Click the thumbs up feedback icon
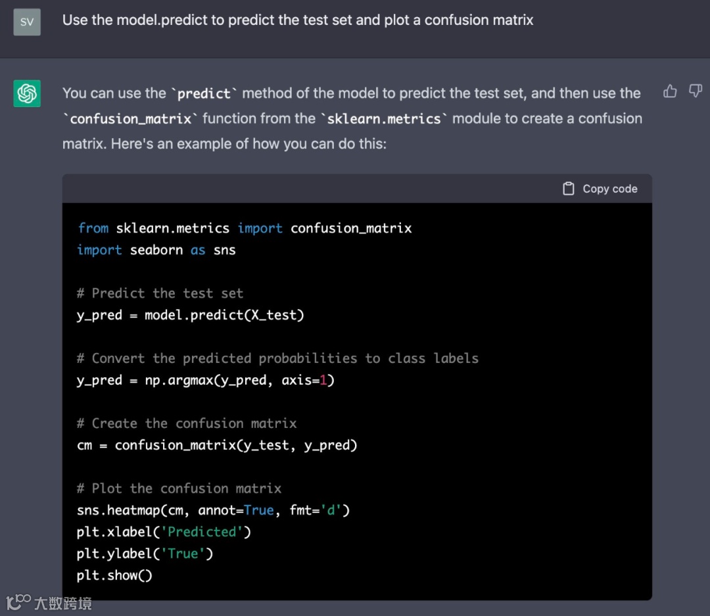This screenshot has width=710, height=616. 670,91
